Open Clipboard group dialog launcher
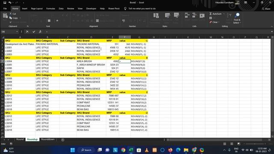The width and height of the screenshot is (274, 154). pyautogui.click(x=28, y=27)
